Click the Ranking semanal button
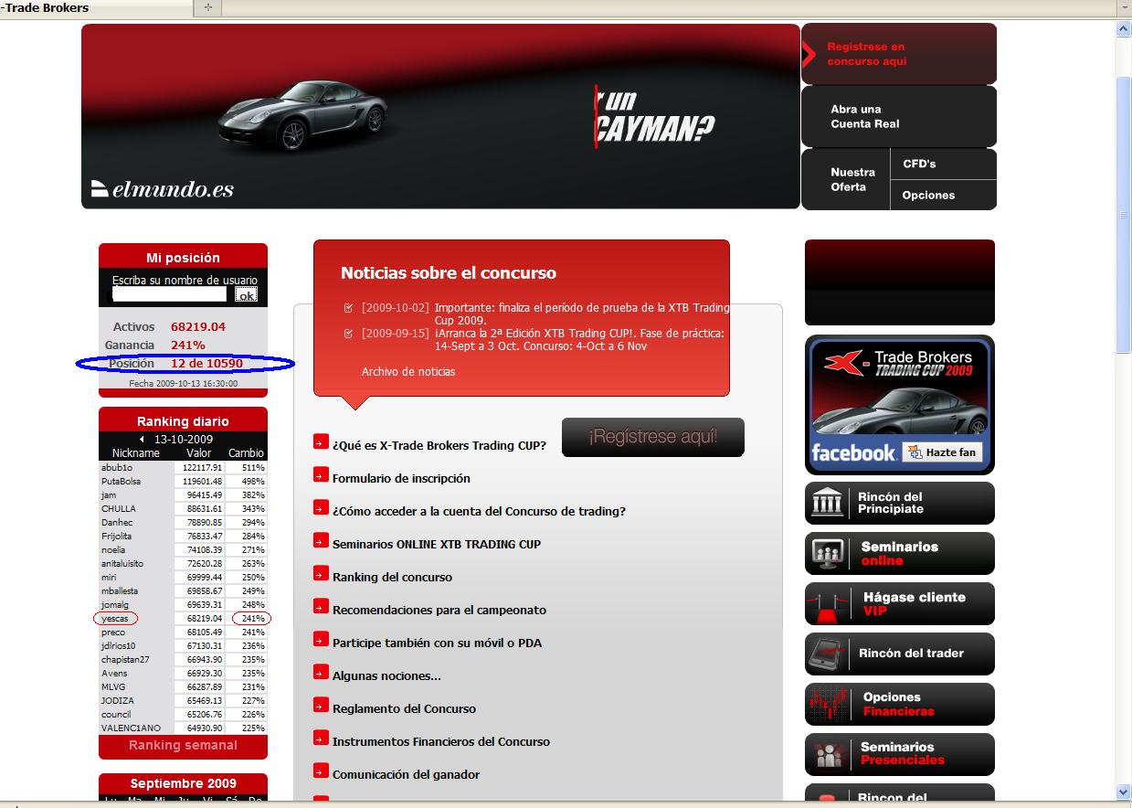Viewport: 1132px width, 808px height. tap(183, 746)
